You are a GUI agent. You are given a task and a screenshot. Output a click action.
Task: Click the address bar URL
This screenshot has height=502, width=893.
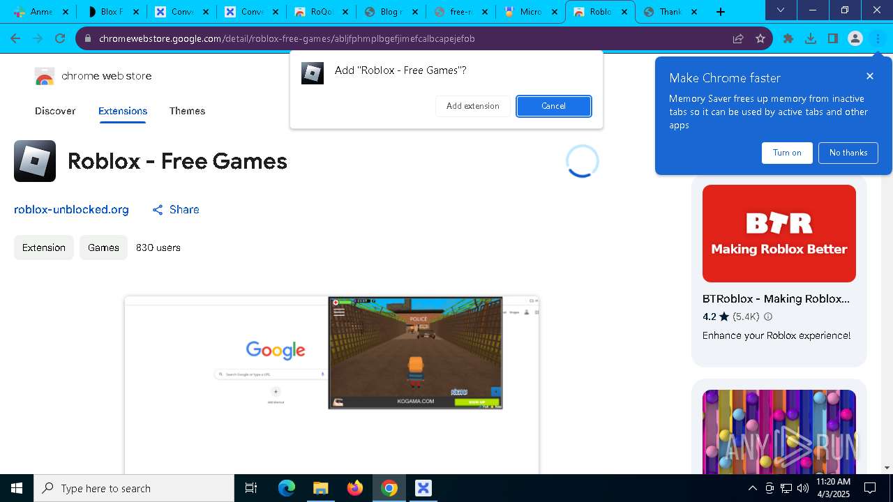point(287,38)
